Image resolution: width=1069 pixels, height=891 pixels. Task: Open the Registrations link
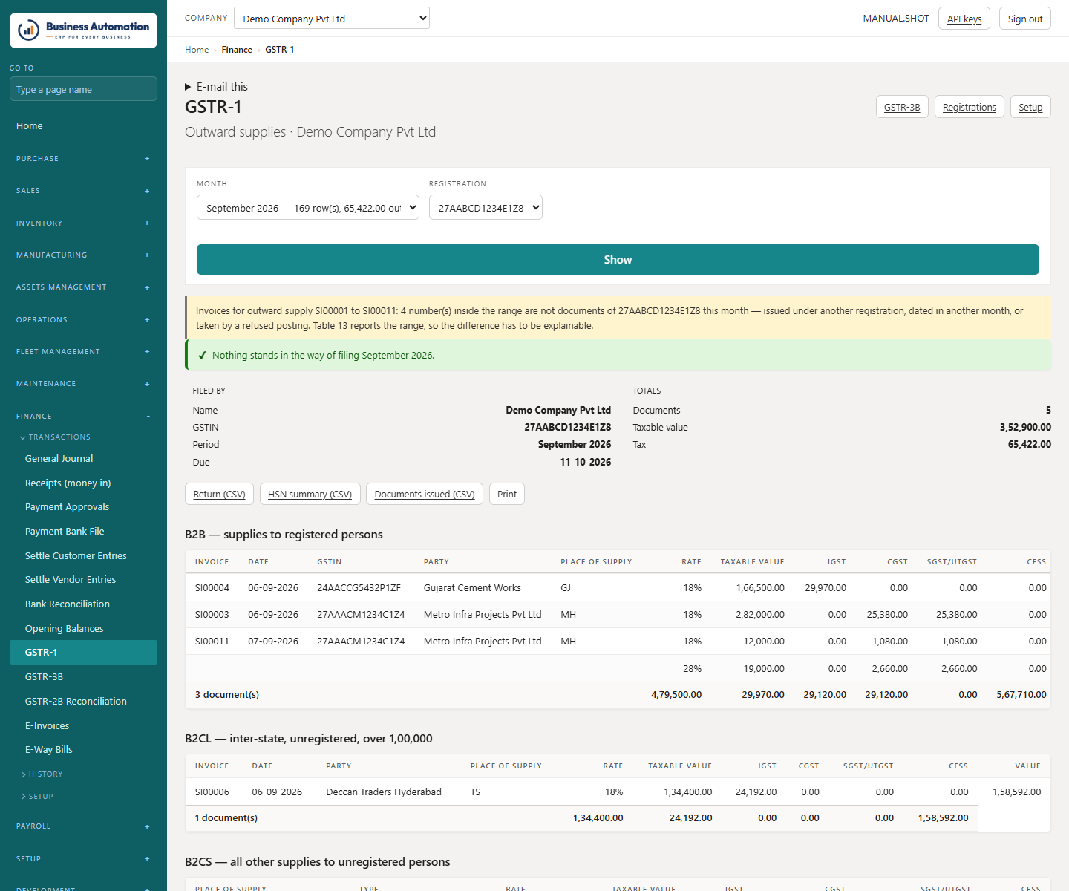click(x=970, y=107)
